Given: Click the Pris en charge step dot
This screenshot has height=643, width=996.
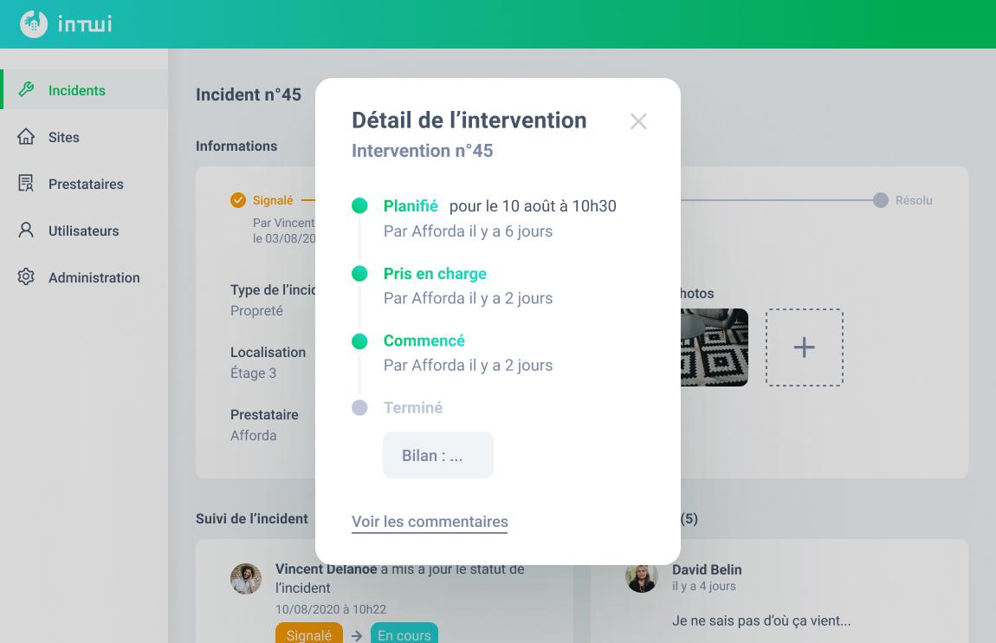Looking at the screenshot, I should [359, 273].
